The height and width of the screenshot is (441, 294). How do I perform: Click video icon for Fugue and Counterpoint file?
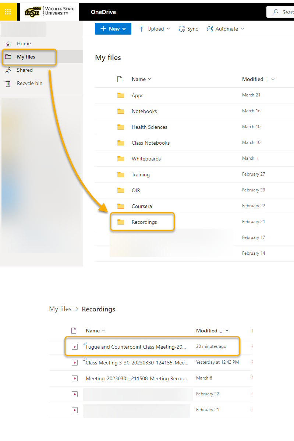[75, 347]
